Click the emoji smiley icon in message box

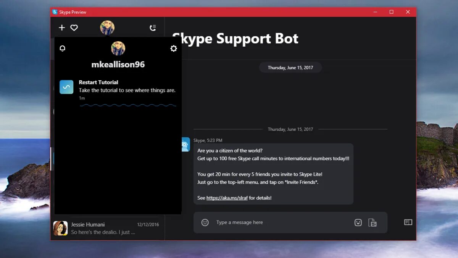point(205,222)
